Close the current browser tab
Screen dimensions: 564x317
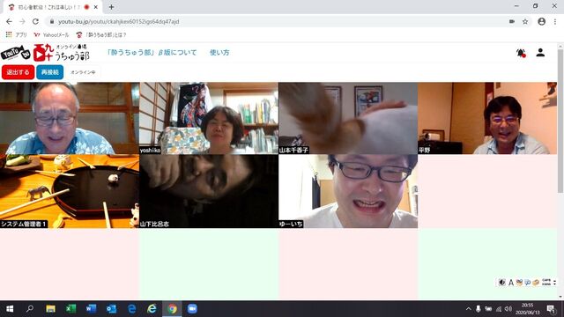coord(96,7)
